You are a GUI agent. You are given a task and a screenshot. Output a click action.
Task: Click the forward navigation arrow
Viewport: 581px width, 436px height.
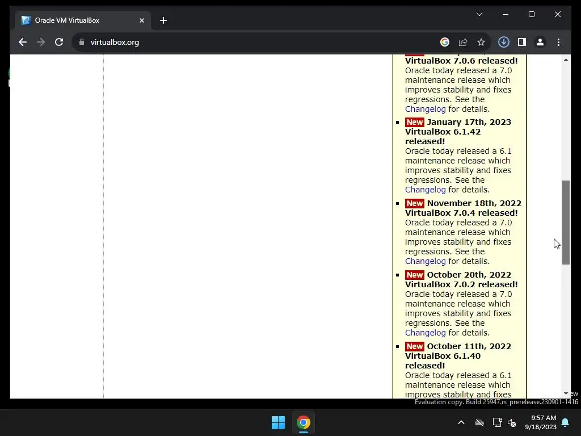coord(41,42)
